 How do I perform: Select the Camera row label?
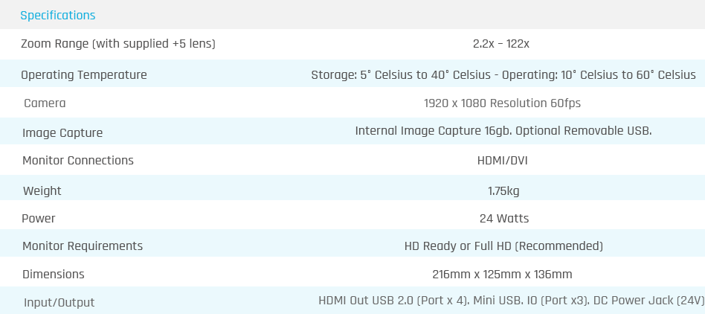[45, 103]
